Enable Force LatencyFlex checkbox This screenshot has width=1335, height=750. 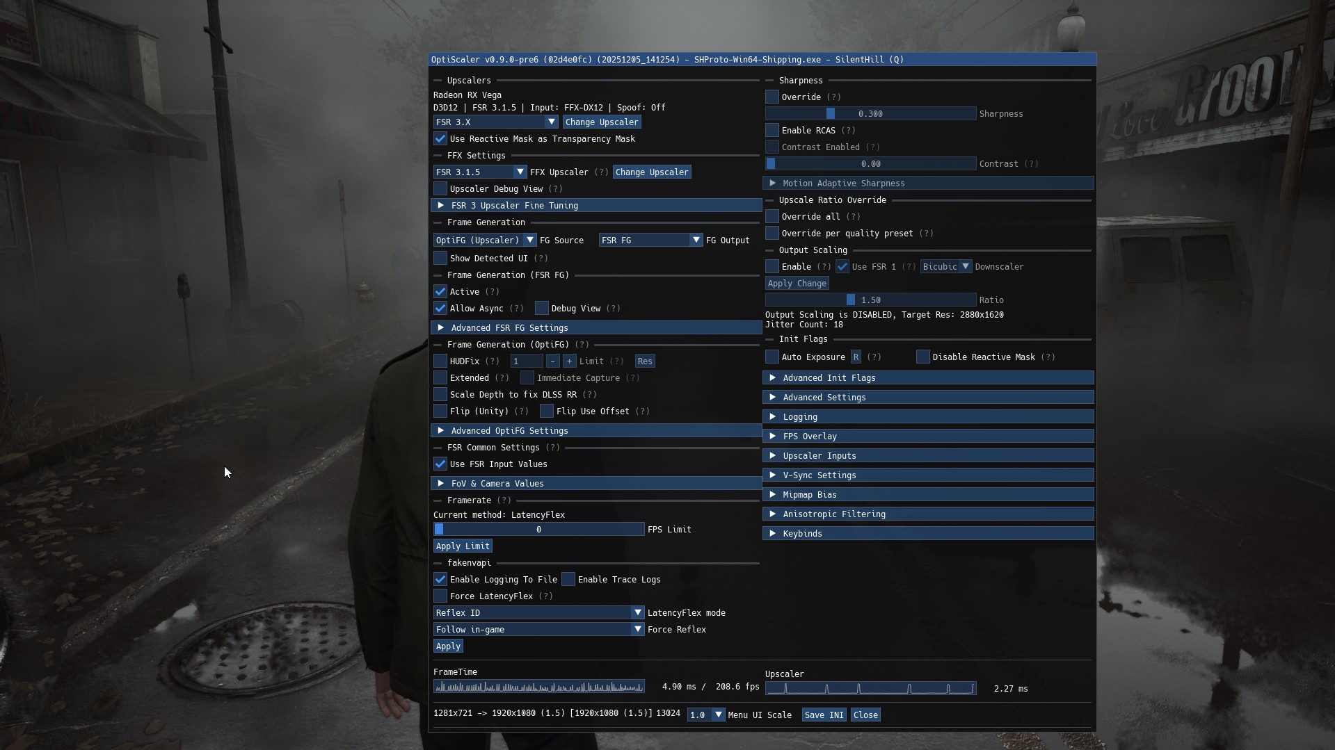[x=440, y=596]
